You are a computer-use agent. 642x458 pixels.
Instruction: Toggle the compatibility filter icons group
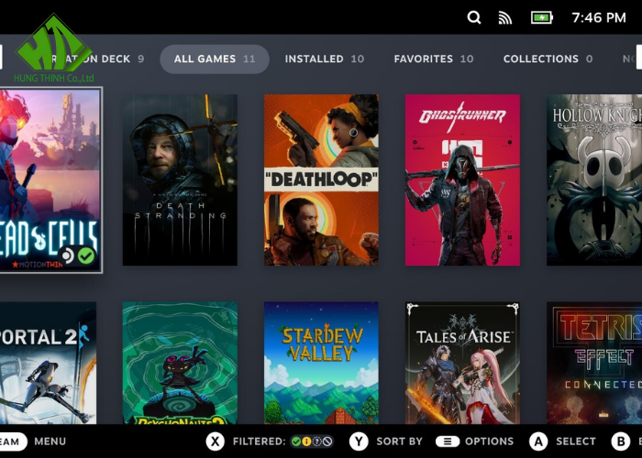click(x=312, y=442)
